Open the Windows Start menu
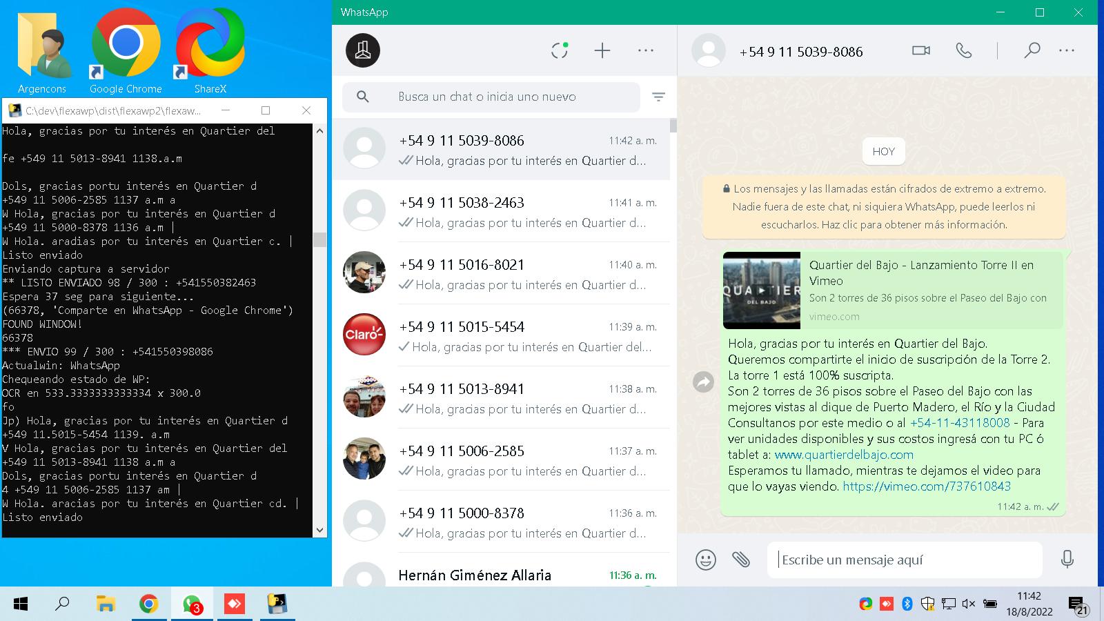Viewport: 1104px width, 621px height. point(21,604)
